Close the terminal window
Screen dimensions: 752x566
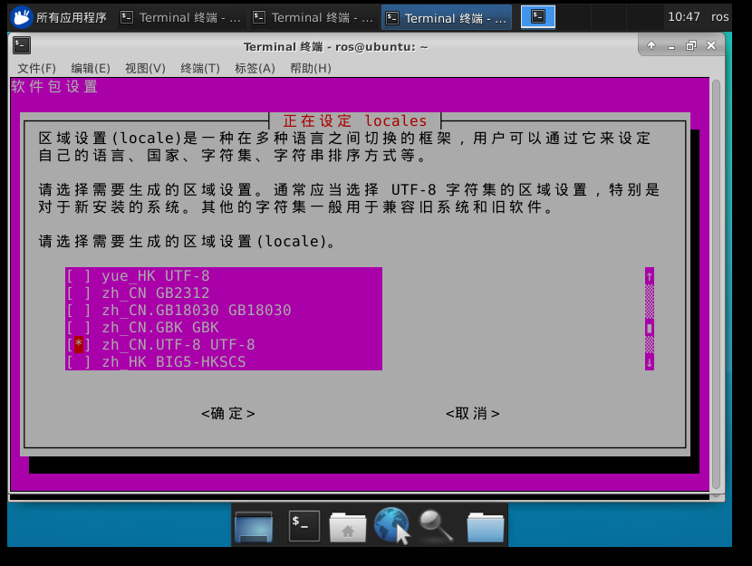pyautogui.click(x=711, y=45)
